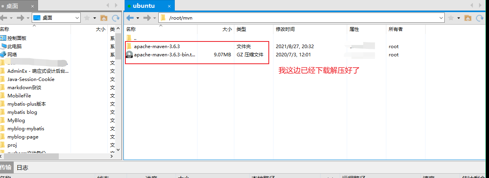Select the MyBlog folder
The image size is (489, 178).
[x=16, y=120]
